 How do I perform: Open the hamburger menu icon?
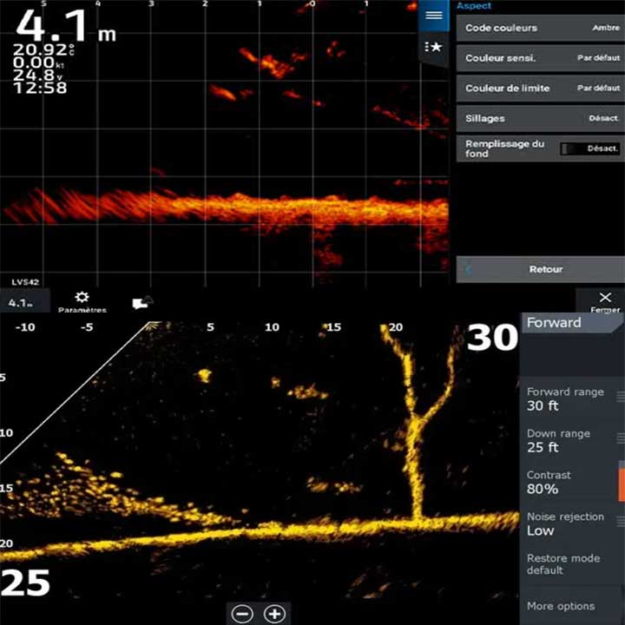(434, 16)
